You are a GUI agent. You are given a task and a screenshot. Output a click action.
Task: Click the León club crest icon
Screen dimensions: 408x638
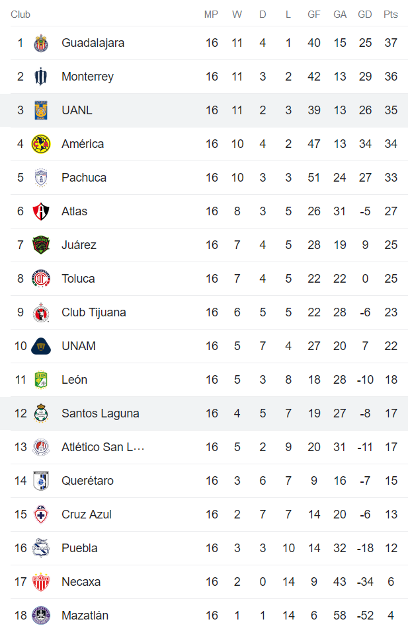41,380
